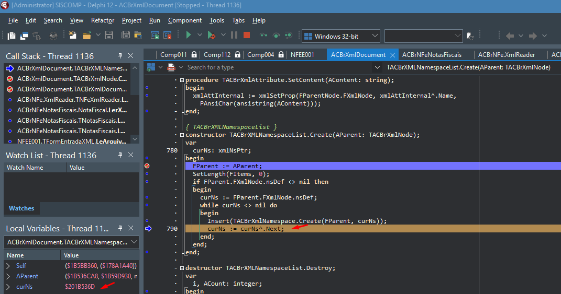Collapse TACBrXMLNamespaceList.Destroy destructor fold

(x=182, y=268)
